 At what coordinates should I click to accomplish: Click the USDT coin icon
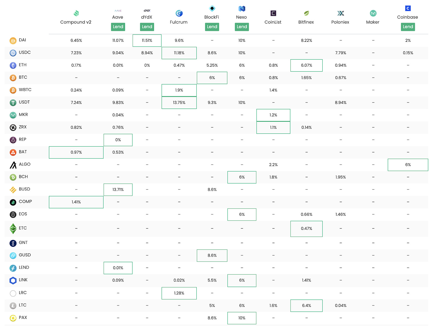[x=13, y=103]
